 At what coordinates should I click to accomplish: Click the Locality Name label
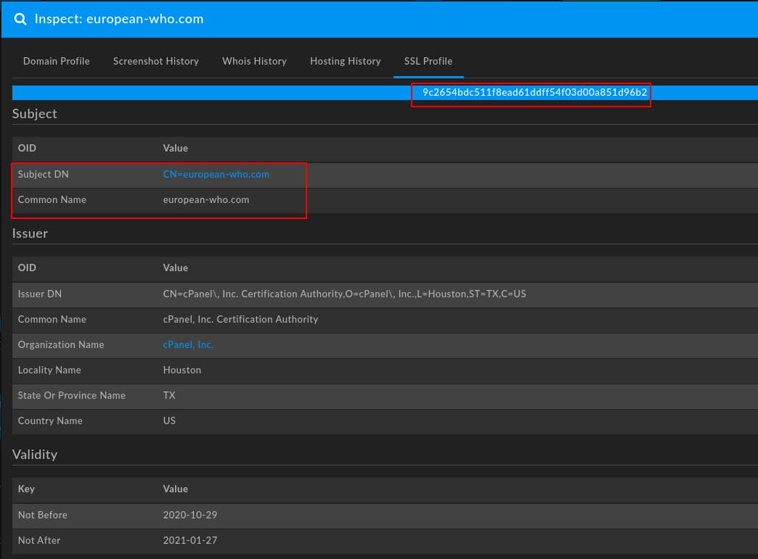(x=49, y=370)
